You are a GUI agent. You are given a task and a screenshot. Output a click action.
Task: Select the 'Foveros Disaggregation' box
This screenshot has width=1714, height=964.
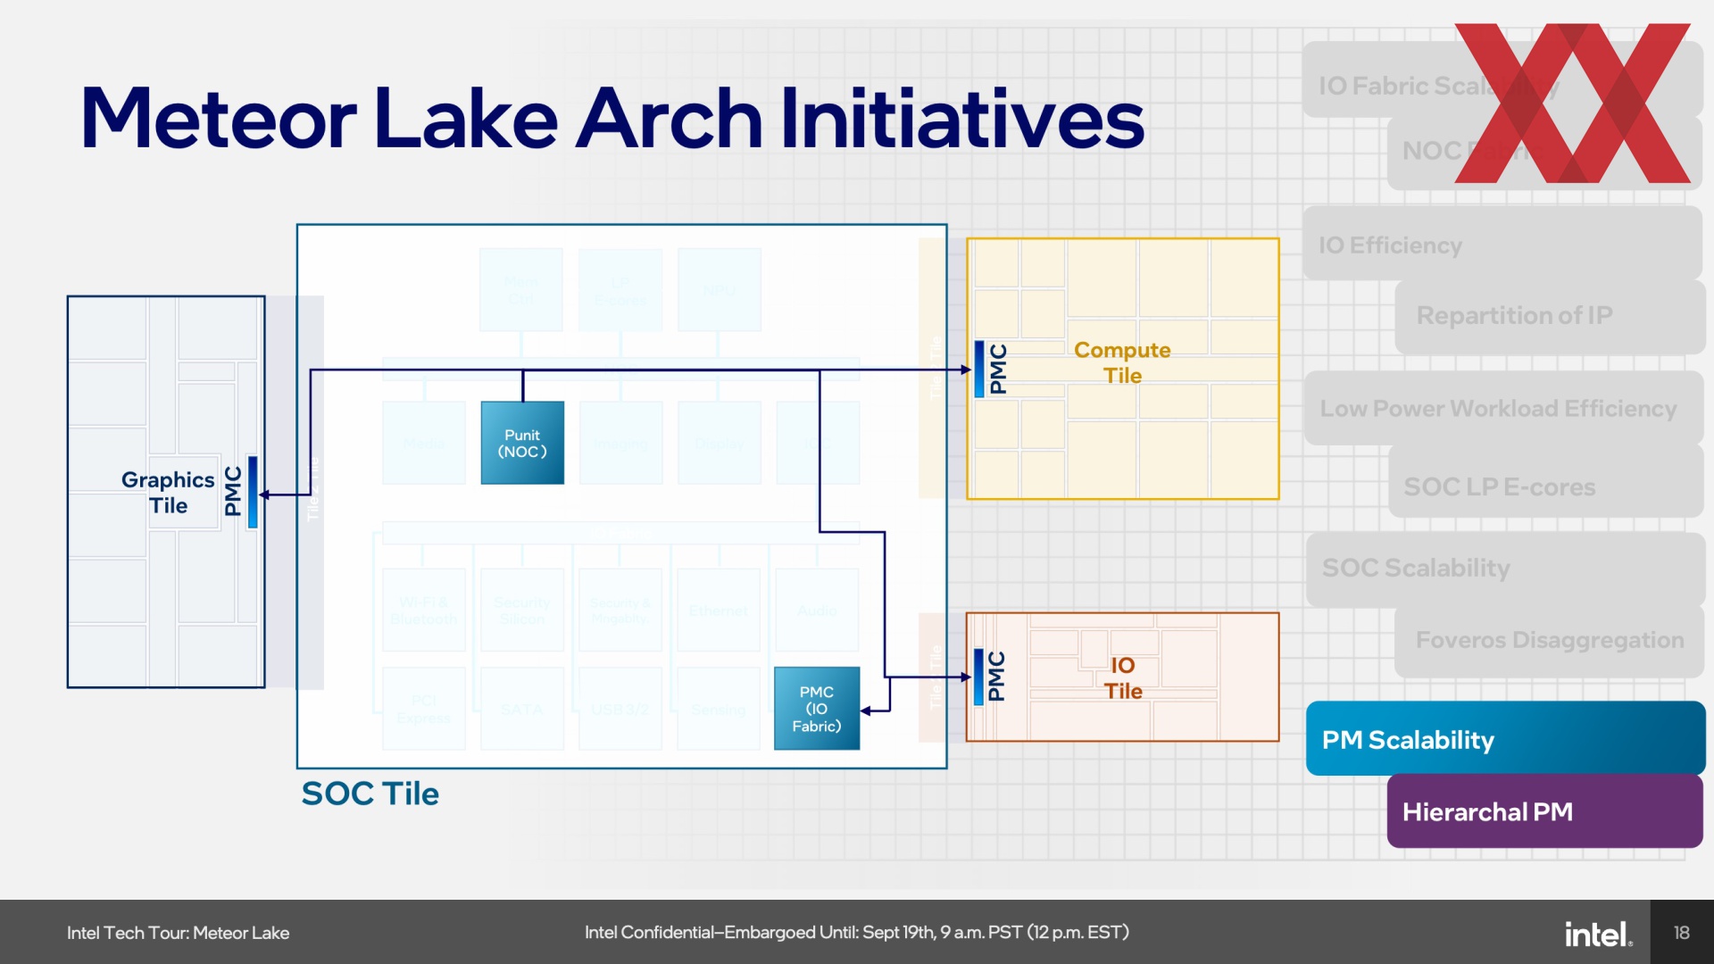[1550, 641]
